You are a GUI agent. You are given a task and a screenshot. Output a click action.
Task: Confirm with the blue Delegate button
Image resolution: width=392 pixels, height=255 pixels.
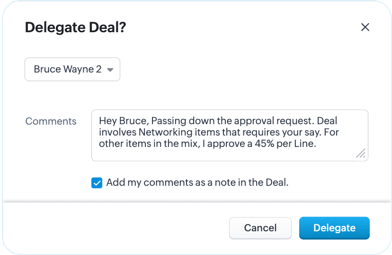(334, 228)
